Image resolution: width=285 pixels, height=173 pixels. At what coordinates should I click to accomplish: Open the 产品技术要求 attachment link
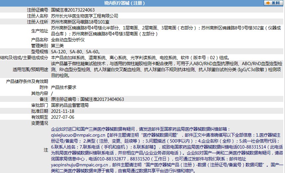(64, 87)
